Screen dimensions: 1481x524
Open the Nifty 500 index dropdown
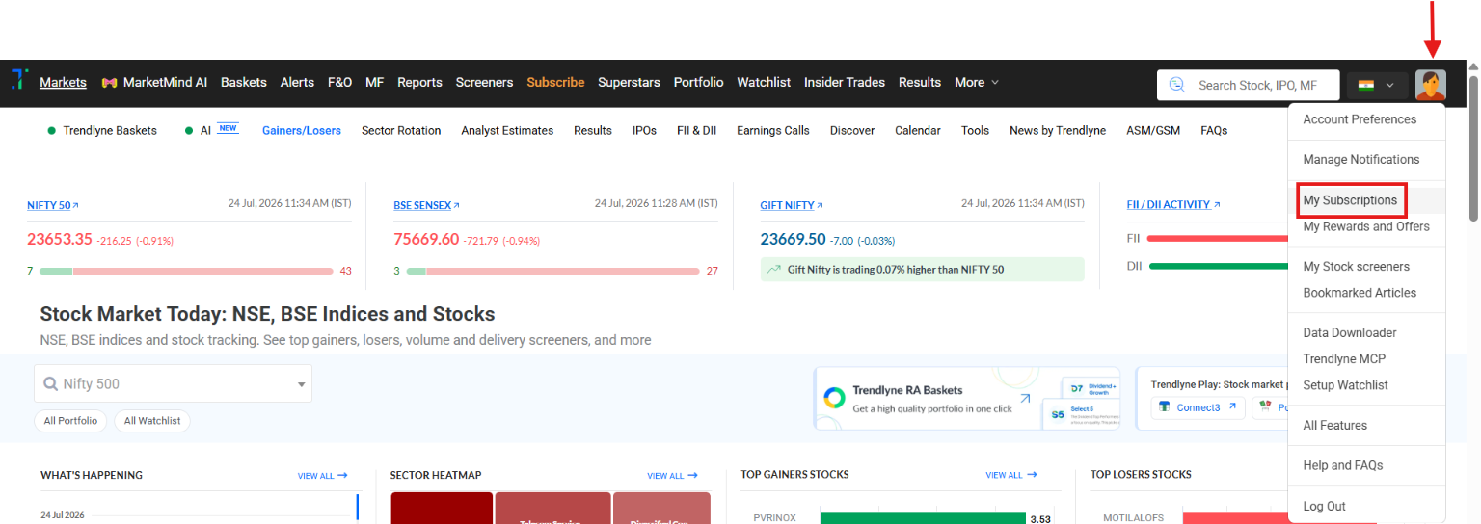click(173, 383)
